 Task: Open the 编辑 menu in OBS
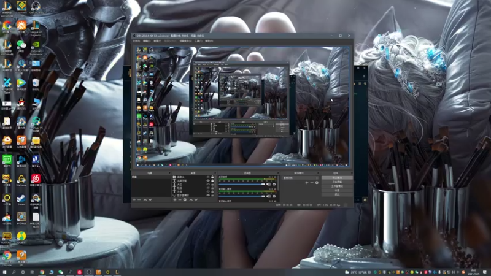[x=147, y=41]
